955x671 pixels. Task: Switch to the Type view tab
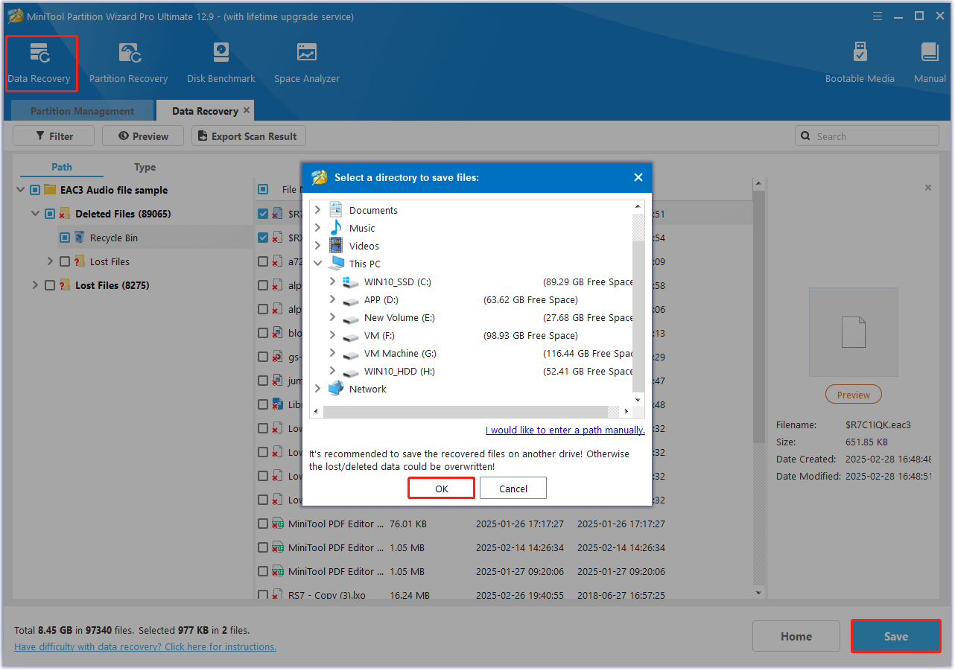(x=145, y=167)
